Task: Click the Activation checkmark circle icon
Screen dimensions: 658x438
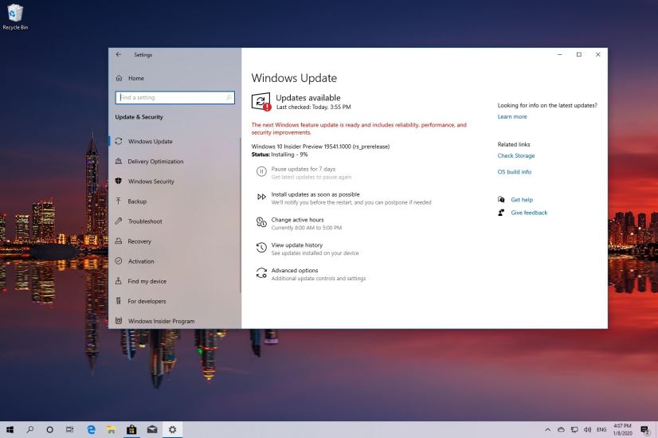Action: [x=119, y=261]
